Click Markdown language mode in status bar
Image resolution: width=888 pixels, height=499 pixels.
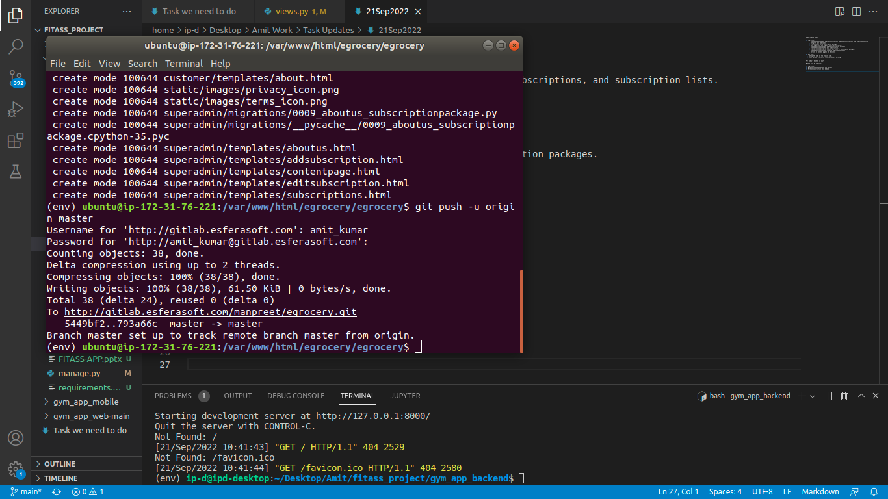coord(820,492)
